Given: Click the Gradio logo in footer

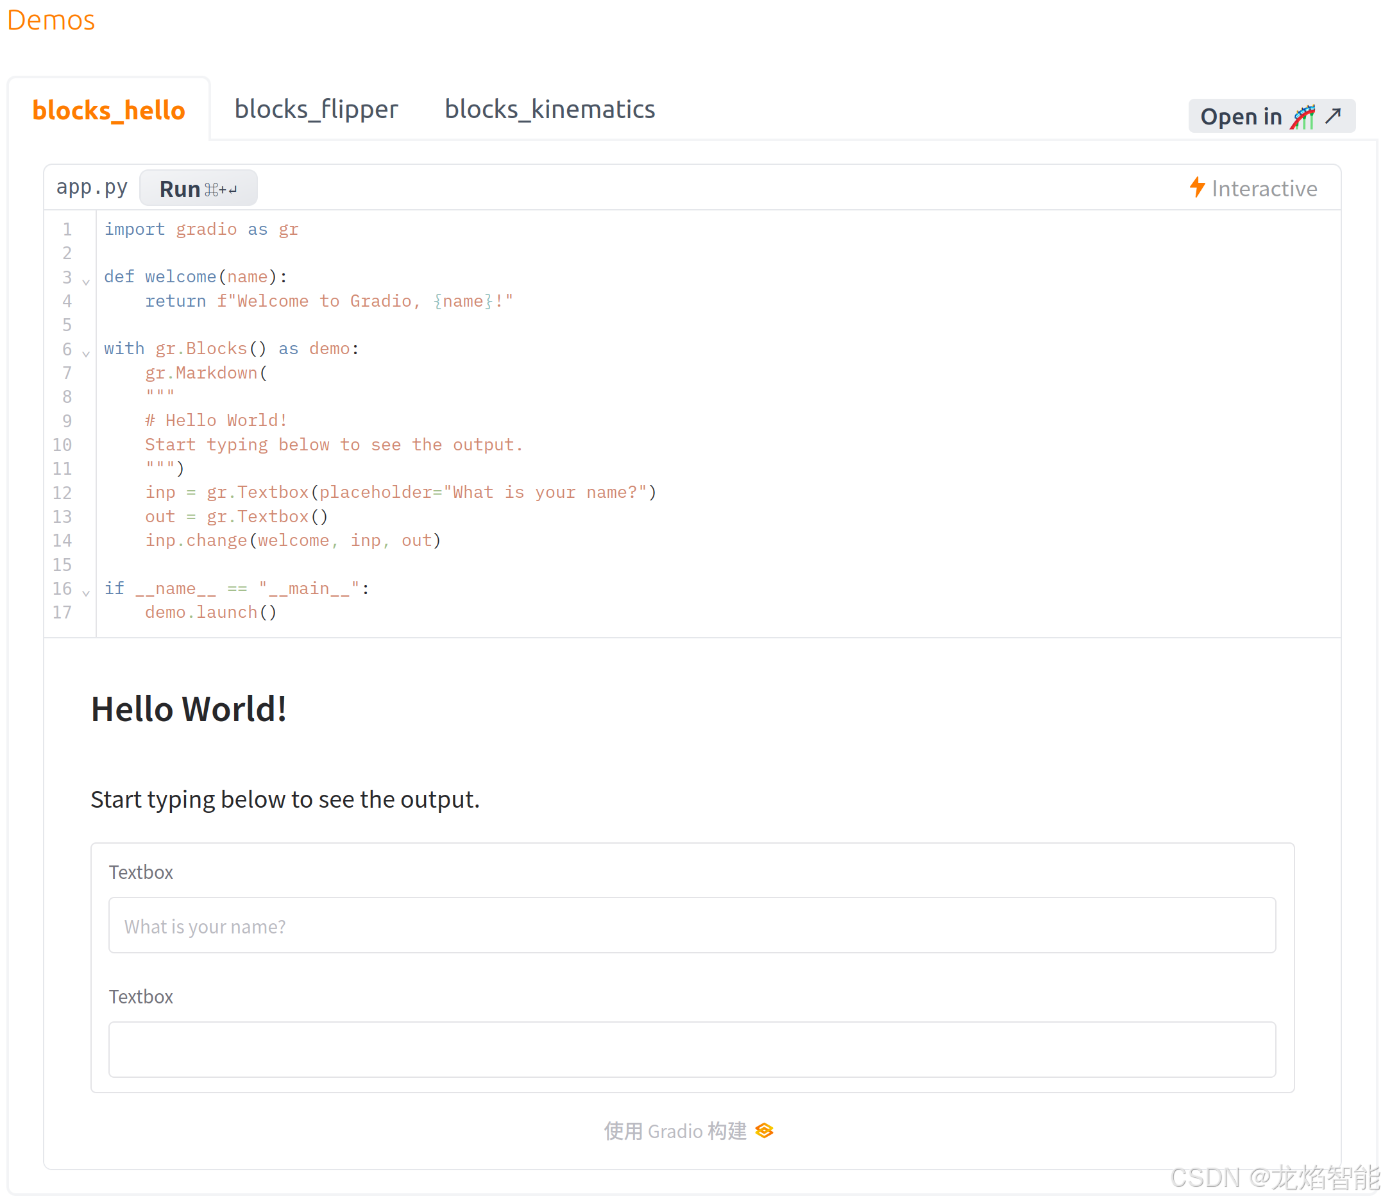Looking at the screenshot, I should click(764, 1130).
